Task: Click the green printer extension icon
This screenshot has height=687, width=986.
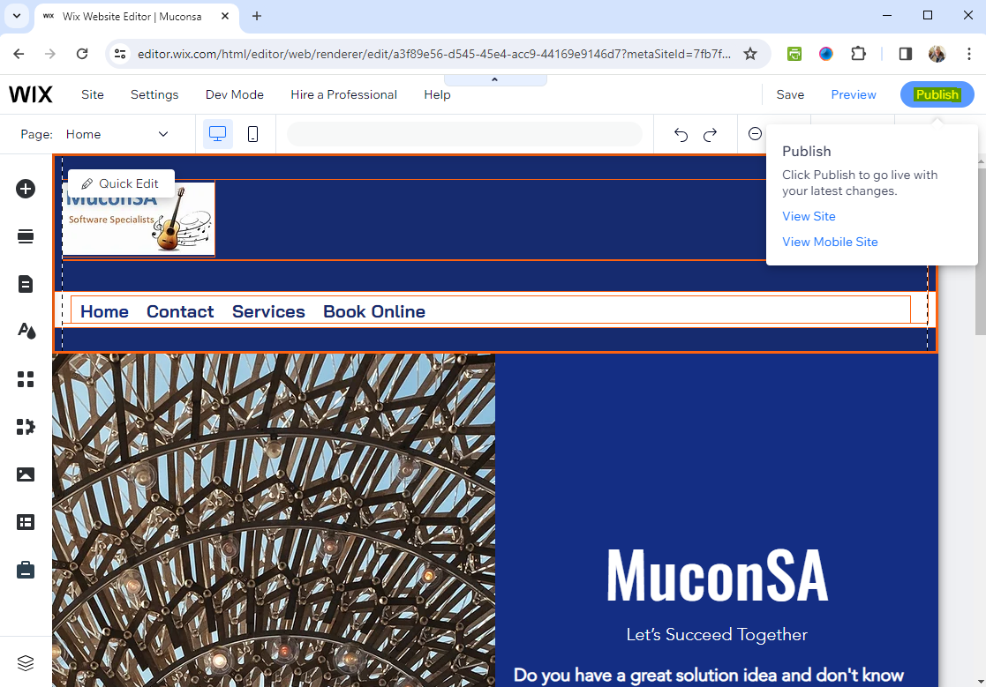Action: pos(794,54)
